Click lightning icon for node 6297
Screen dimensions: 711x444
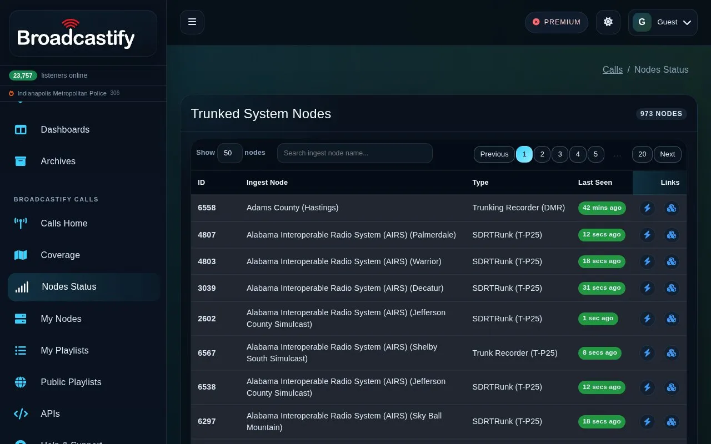tap(647, 422)
